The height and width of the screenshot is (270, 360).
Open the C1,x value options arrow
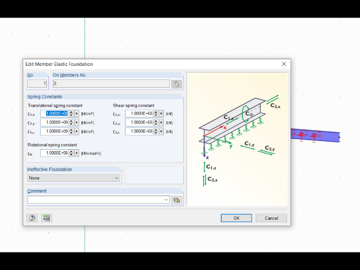pos(77,113)
